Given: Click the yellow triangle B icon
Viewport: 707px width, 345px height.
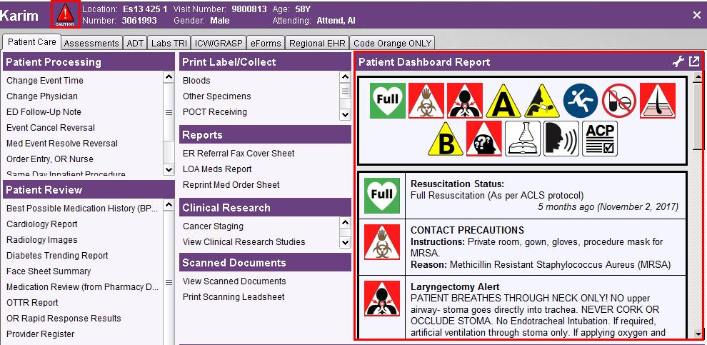Looking at the screenshot, I should pyautogui.click(x=446, y=139).
